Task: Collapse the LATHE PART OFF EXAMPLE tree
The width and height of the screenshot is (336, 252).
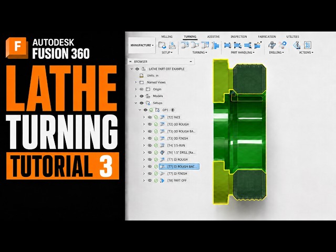Action: [132, 69]
